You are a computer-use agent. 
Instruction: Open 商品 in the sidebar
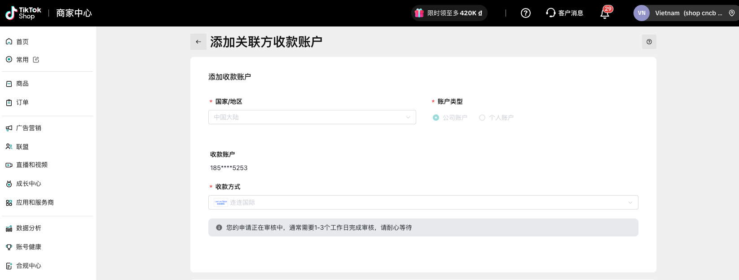point(22,83)
